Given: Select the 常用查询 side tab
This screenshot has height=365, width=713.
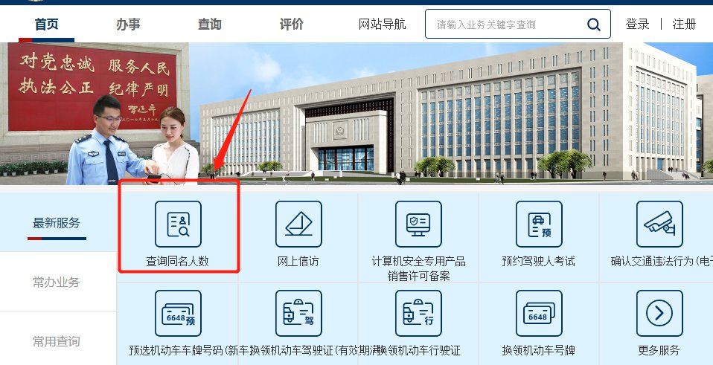Looking at the screenshot, I should pyautogui.click(x=57, y=341).
